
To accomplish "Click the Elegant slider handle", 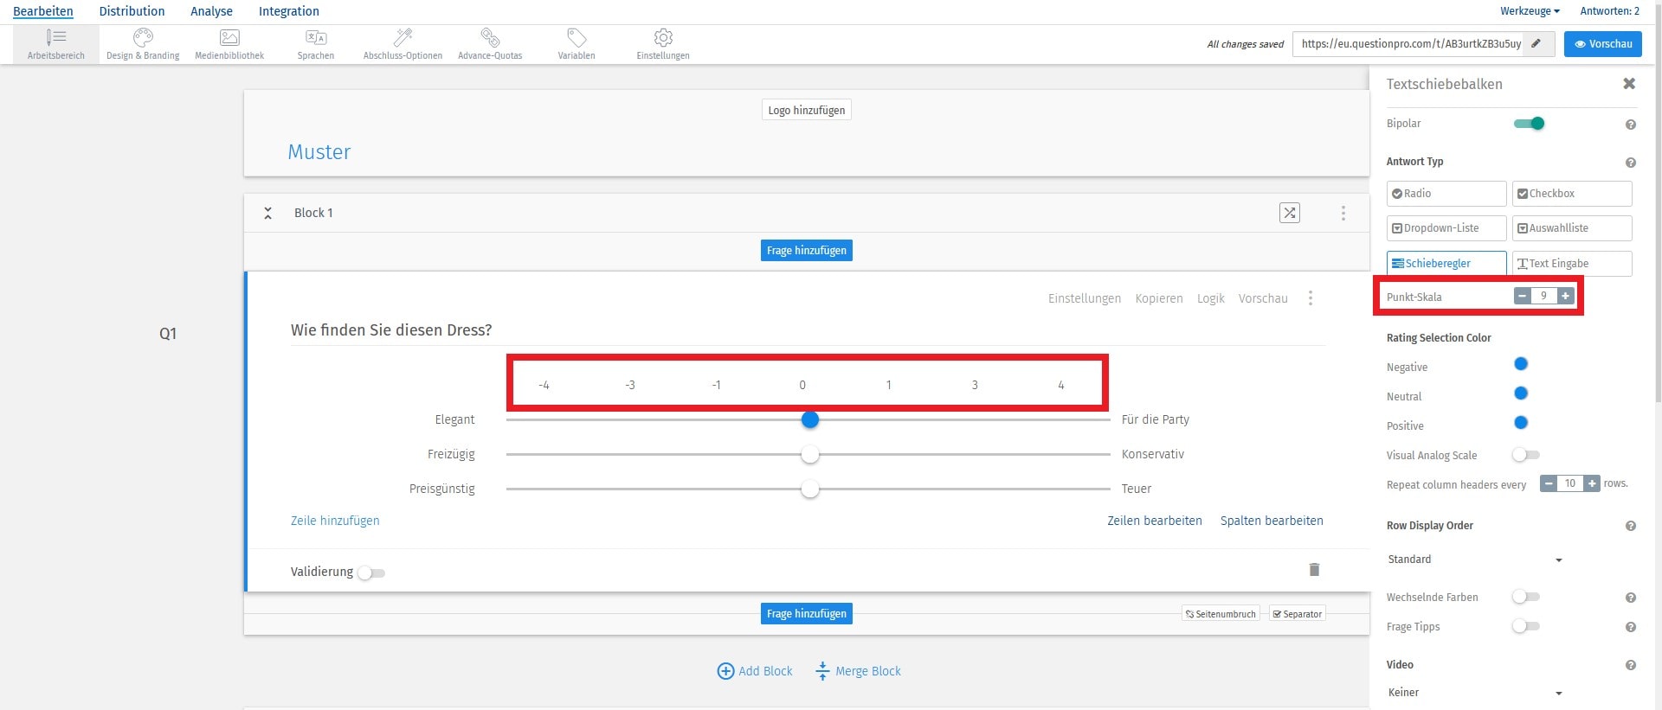I will [810, 419].
